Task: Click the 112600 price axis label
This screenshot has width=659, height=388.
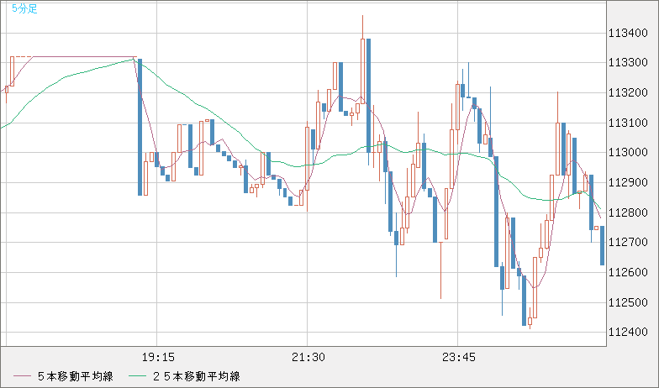Action: [628, 272]
